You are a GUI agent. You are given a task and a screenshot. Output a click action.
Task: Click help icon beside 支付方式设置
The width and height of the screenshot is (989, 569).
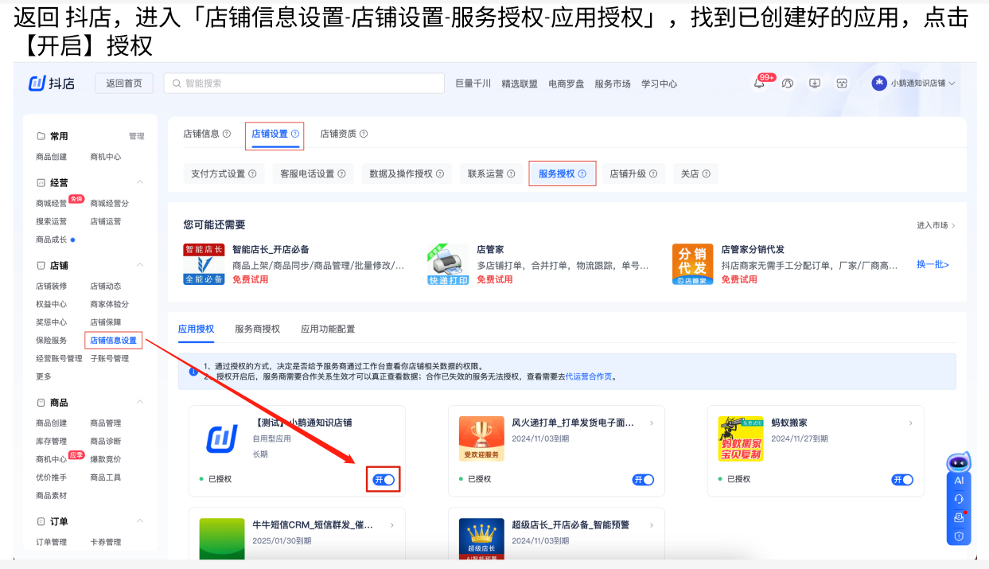[x=253, y=173]
